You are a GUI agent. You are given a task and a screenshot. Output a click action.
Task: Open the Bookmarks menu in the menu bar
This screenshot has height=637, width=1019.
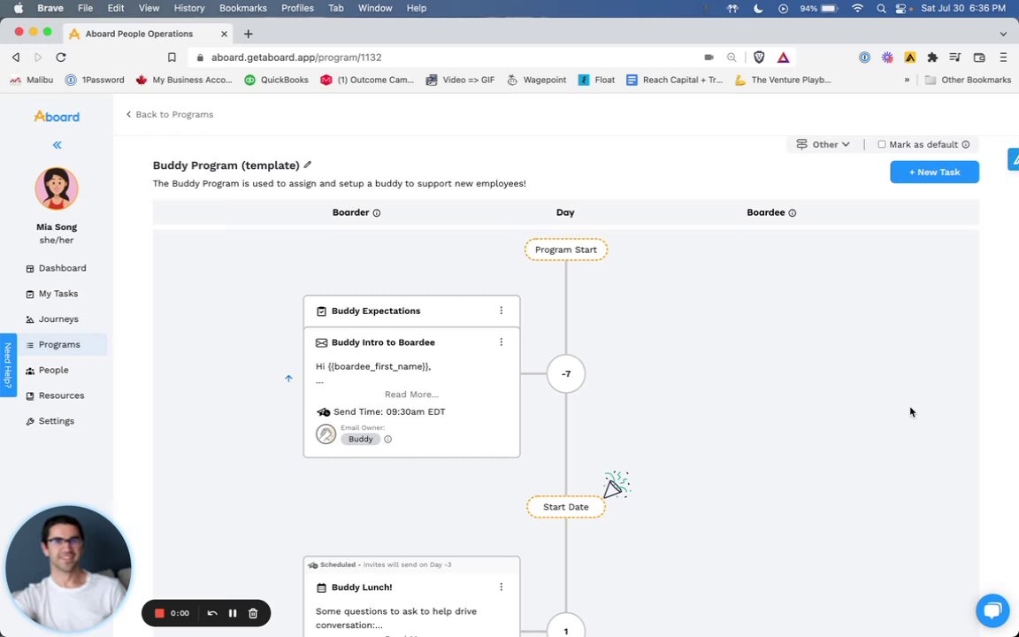[242, 8]
